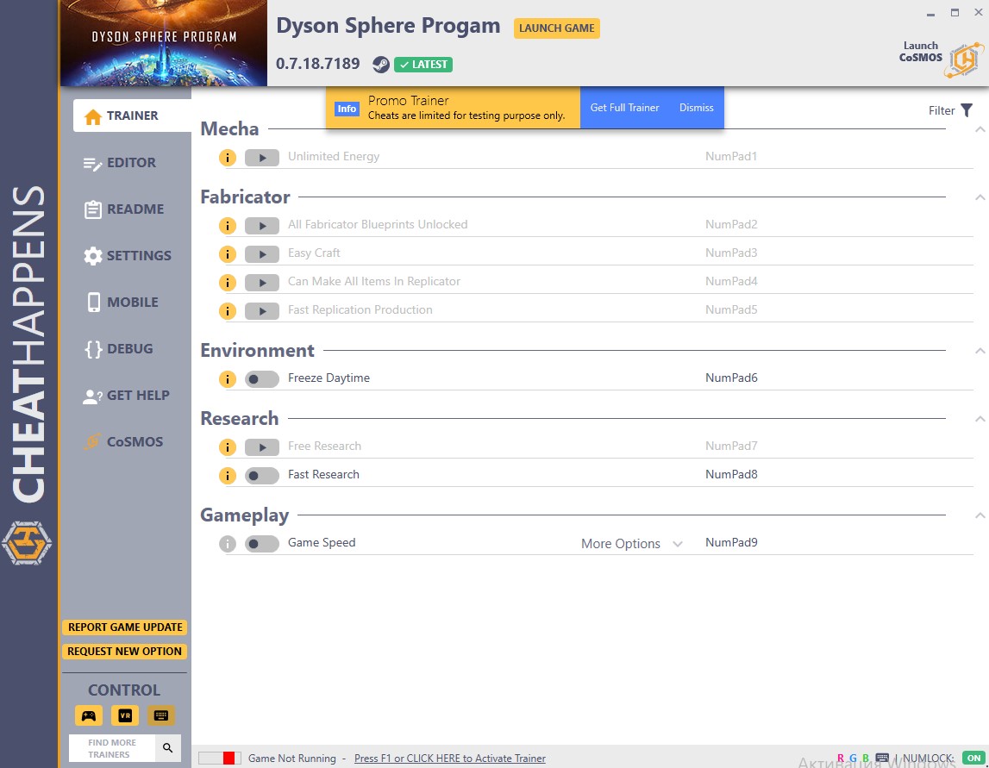The image size is (989, 768).
Task: Click the NumPad6 hotkey for Freeze Daytime
Action: [731, 378]
